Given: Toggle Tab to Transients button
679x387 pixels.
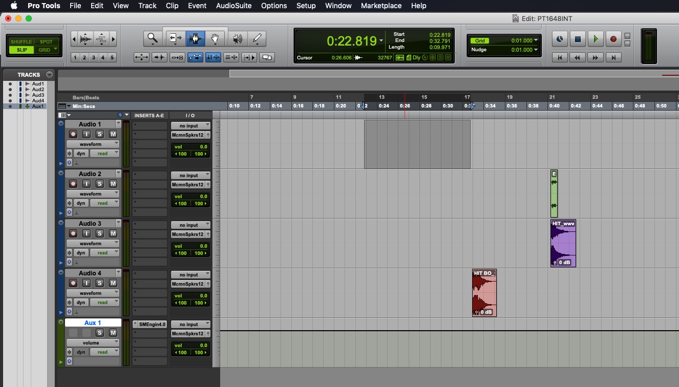Looking at the screenshot, I should coord(159,57).
